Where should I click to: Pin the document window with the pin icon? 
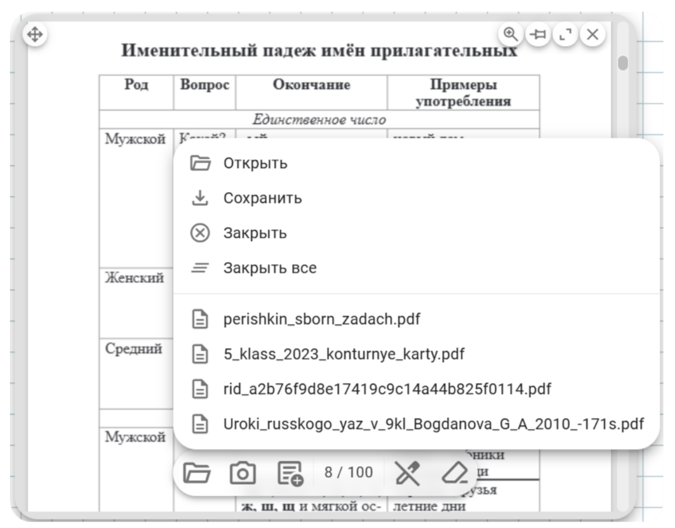pos(538,33)
